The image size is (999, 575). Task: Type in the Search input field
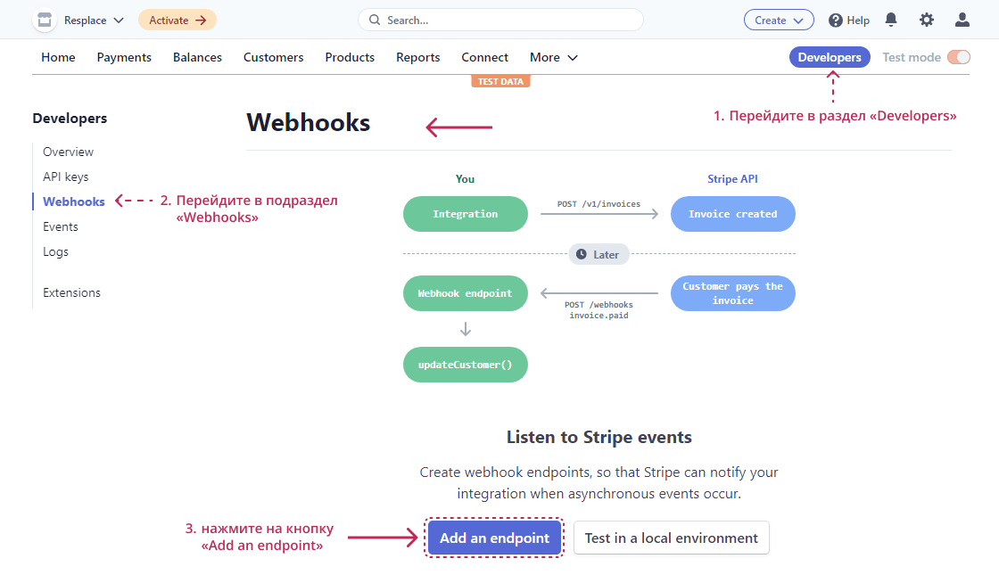tap(508, 20)
